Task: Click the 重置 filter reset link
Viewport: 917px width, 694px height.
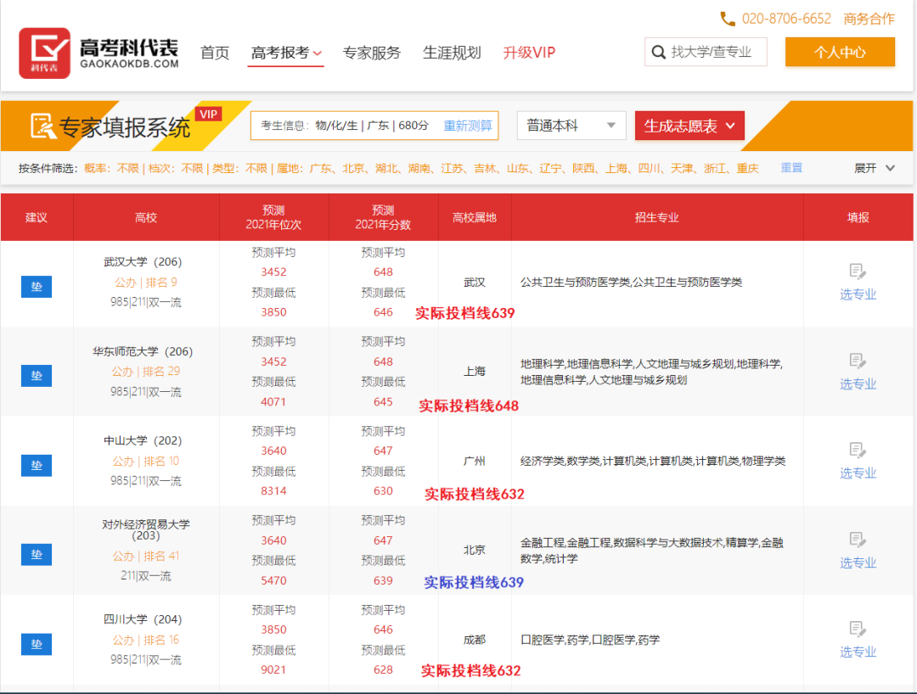Action: coord(791,168)
